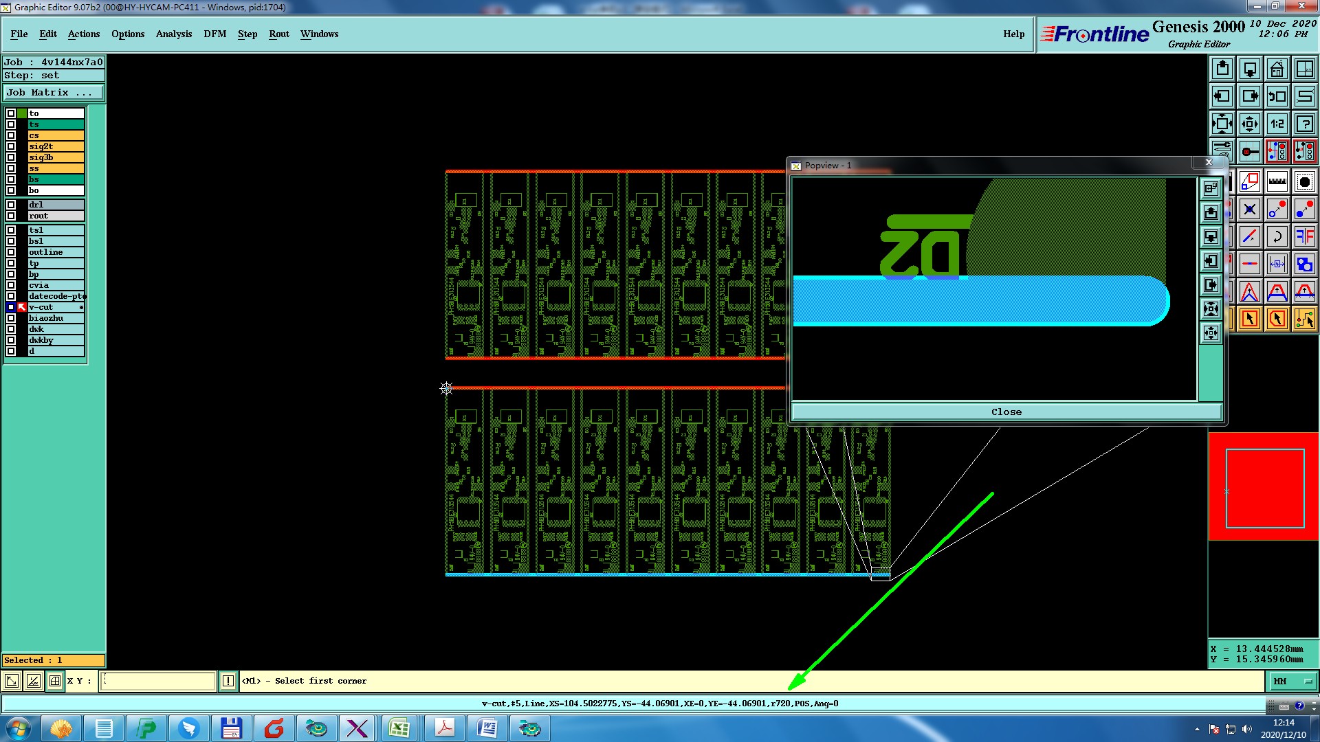Image resolution: width=1320 pixels, height=742 pixels.
Task: Click the rotate feature icon
Action: (1277, 237)
